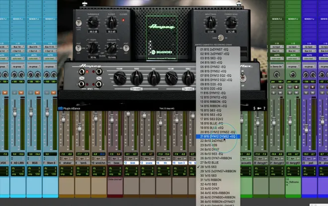Select the 8 shaker track name
The width and height of the screenshot is (328, 206).
click(x=67, y=163)
